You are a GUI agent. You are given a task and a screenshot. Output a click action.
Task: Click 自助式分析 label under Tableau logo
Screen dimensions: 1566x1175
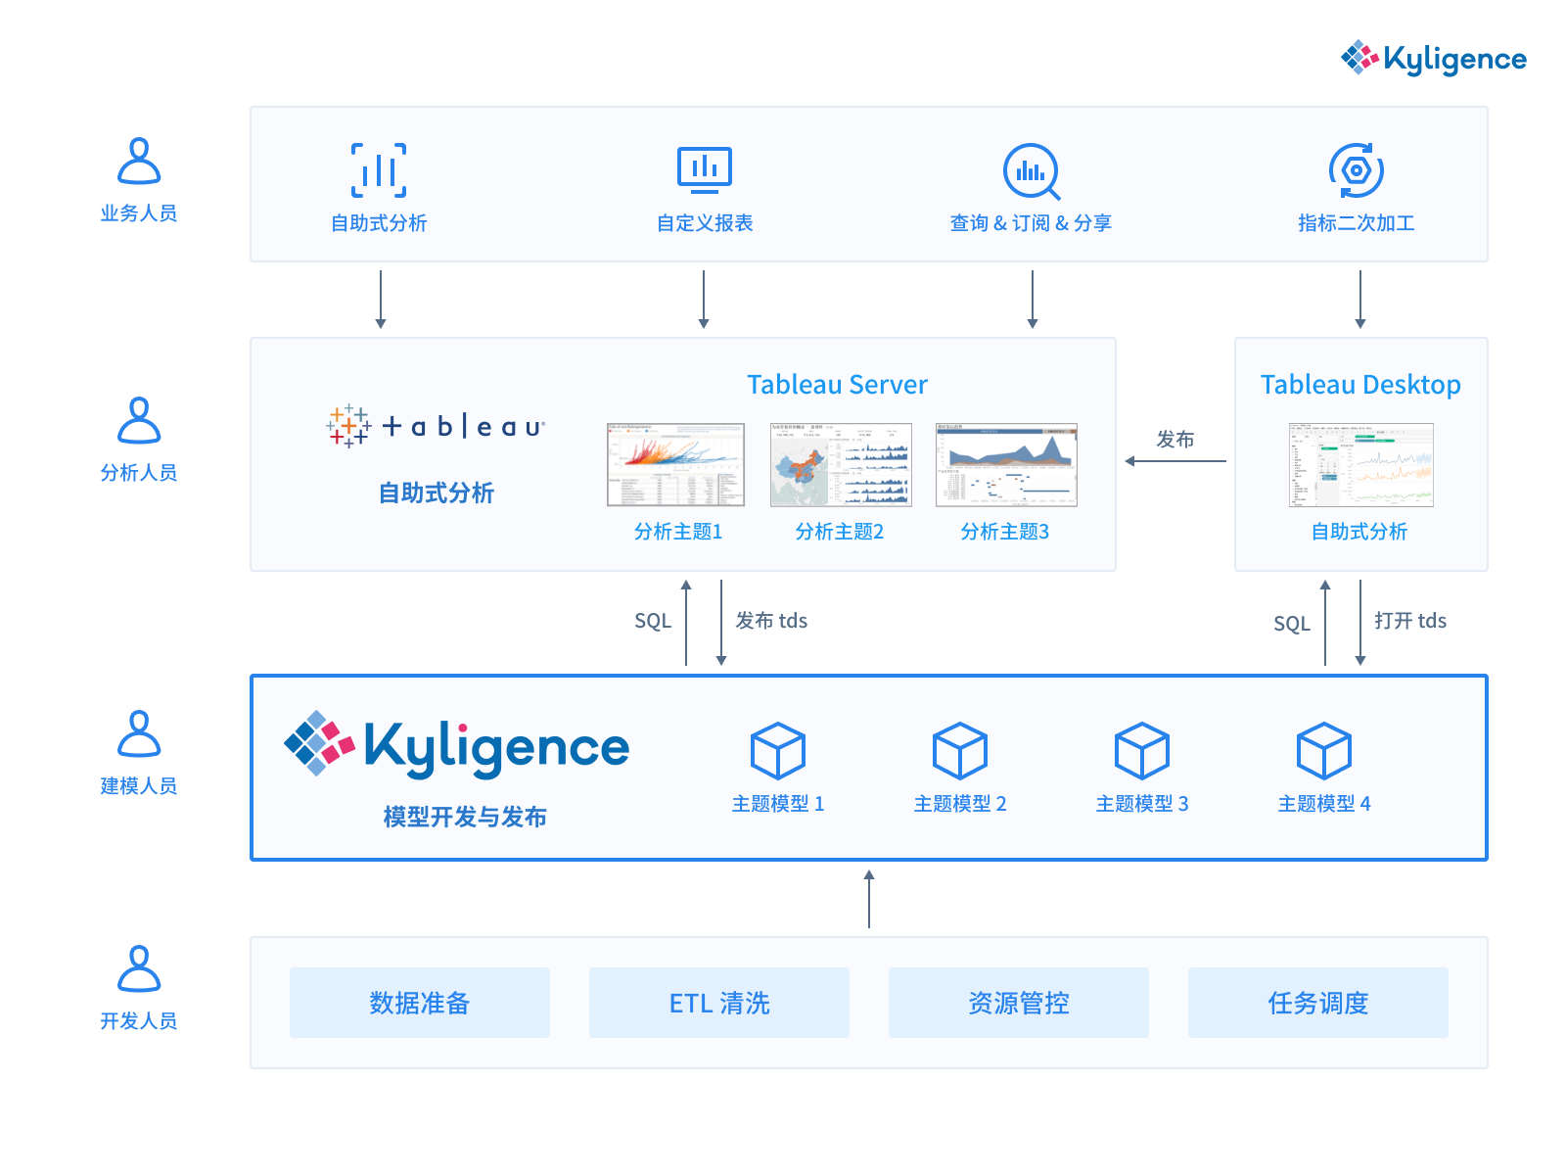(x=437, y=493)
